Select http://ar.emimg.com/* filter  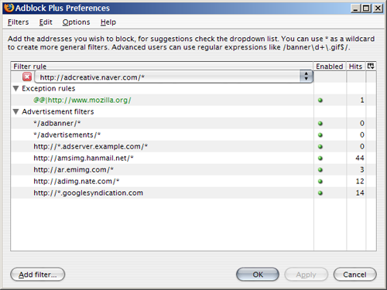74,169
